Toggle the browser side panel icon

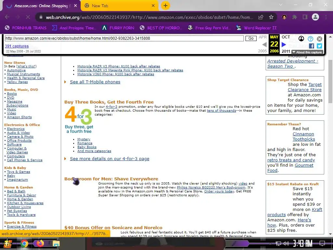[305, 17]
